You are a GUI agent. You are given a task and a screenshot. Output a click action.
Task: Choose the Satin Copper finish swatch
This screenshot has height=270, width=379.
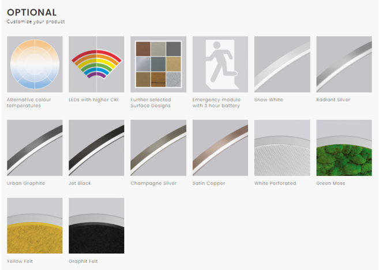pos(220,148)
